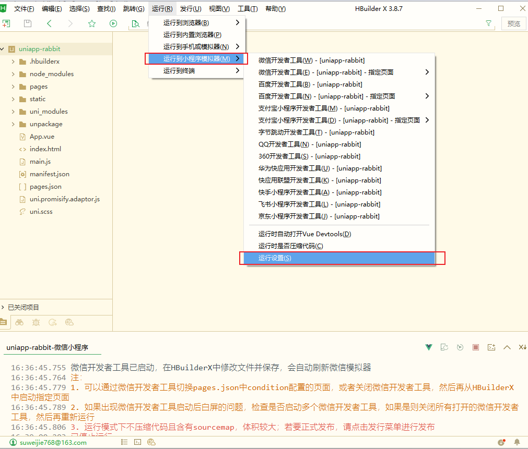Click the status bar outline list icon
This screenshot has width=528, height=449.
124,442
